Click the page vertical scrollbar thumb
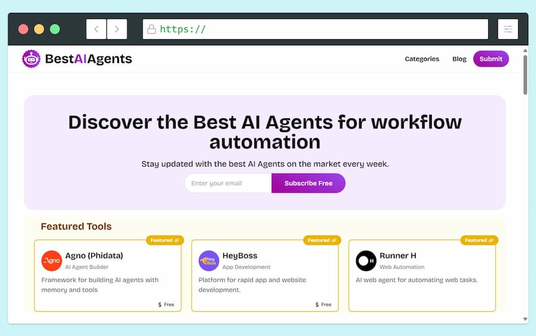This screenshot has height=336, width=536. pyautogui.click(x=525, y=74)
